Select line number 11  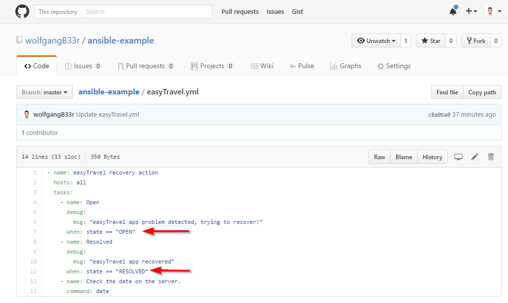coord(33,271)
